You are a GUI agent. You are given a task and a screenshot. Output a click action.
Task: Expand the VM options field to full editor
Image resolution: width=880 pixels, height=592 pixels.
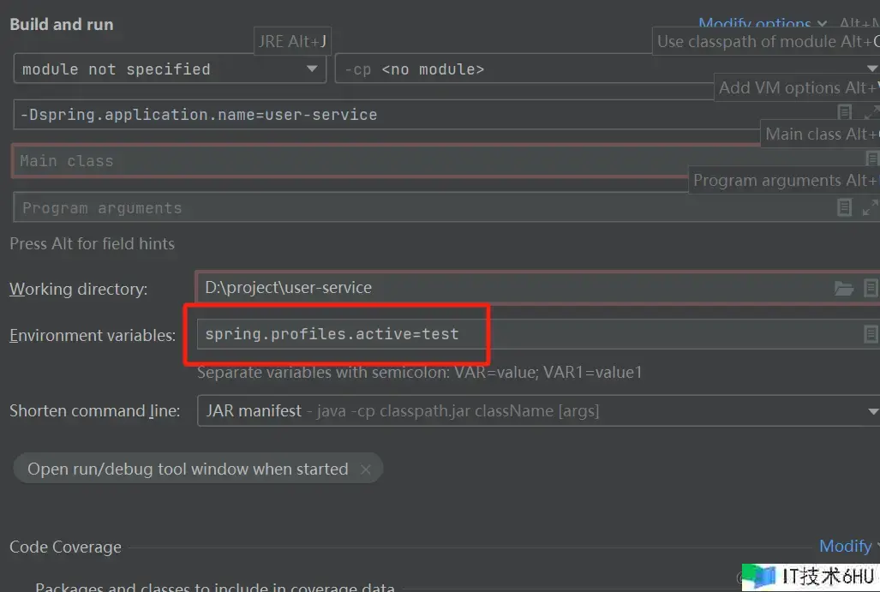[871, 113]
